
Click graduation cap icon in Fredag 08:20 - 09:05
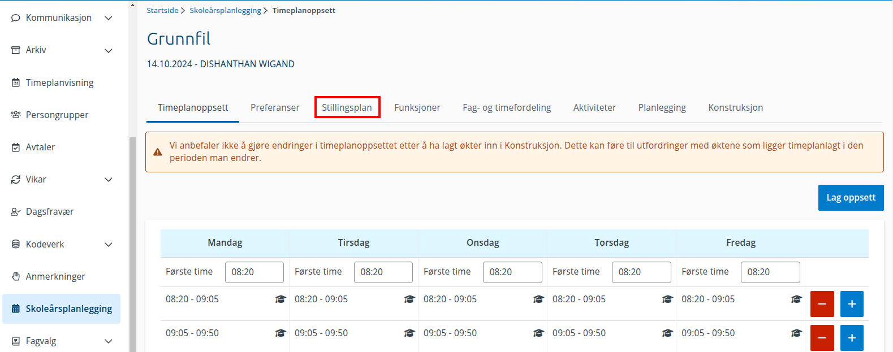(x=796, y=299)
